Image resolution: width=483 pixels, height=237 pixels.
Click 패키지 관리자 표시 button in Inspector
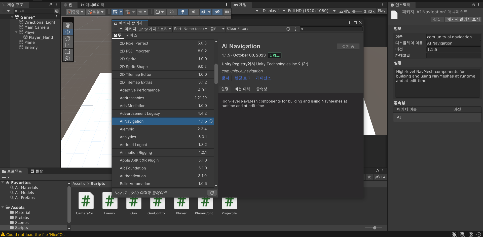click(x=463, y=19)
